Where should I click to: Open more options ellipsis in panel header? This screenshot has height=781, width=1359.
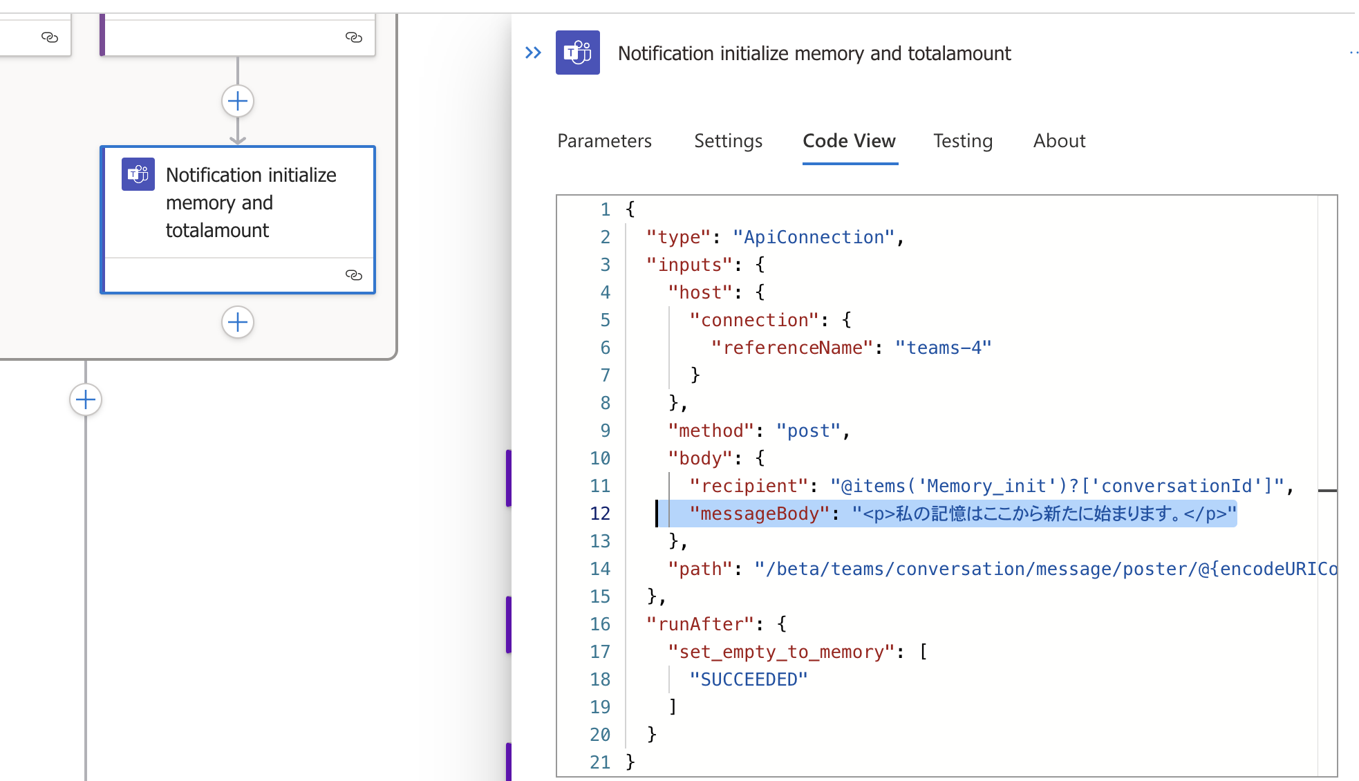coord(1353,53)
